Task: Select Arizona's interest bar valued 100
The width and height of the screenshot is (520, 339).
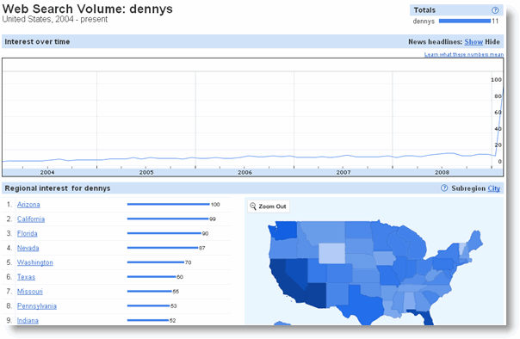Action: pos(169,204)
